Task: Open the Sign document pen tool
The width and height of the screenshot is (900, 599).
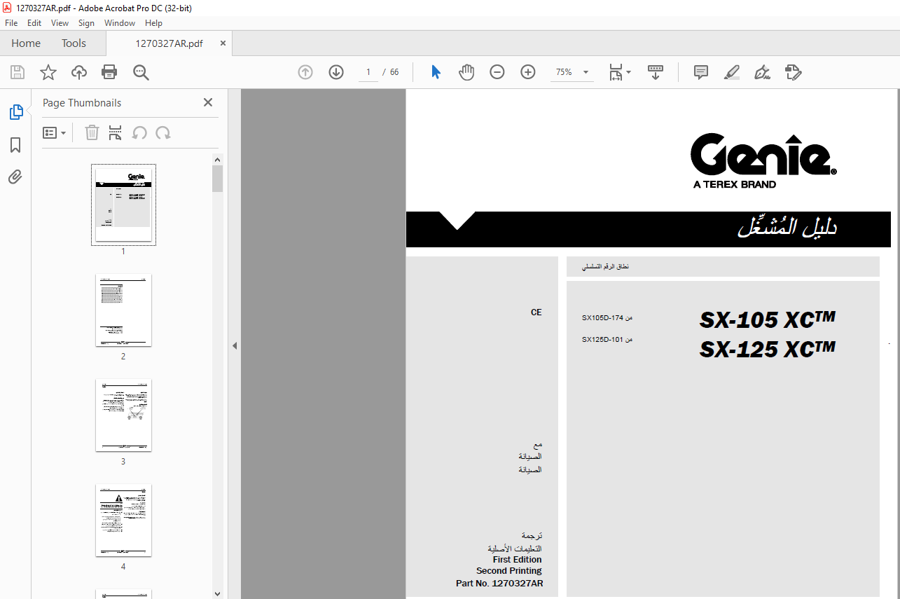Action: (x=763, y=72)
